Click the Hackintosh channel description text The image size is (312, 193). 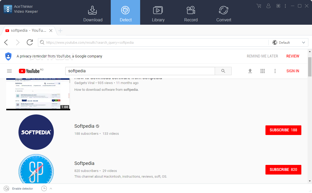coord(121,177)
